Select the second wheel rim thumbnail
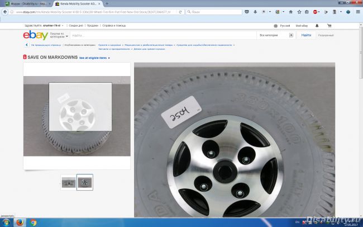 tap(85, 182)
